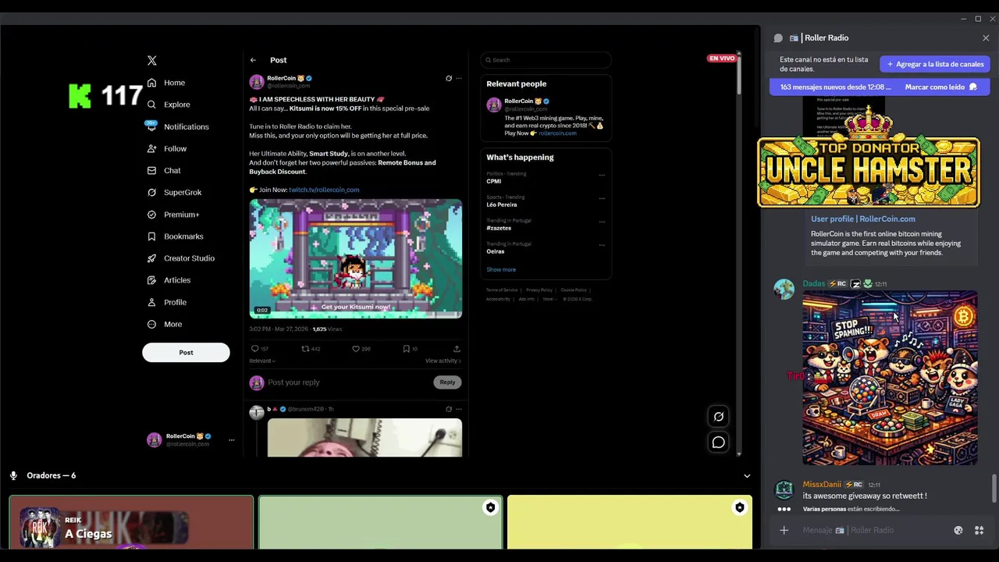Expand the More sidebar menu
The height and width of the screenshot is (562, 999).
coord(165,324)
